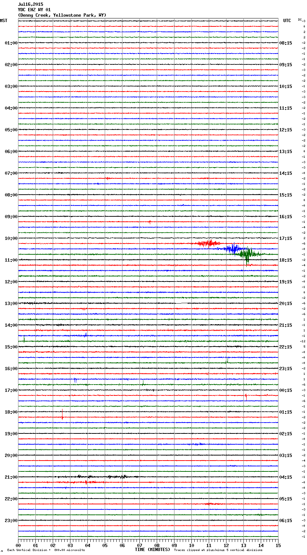Click the 'DC' column header
Screen dimensions: 307x555
click(x=300, y=20)
